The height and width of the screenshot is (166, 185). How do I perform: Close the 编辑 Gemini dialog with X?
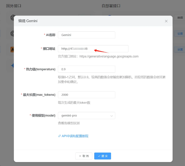[166, 21]
